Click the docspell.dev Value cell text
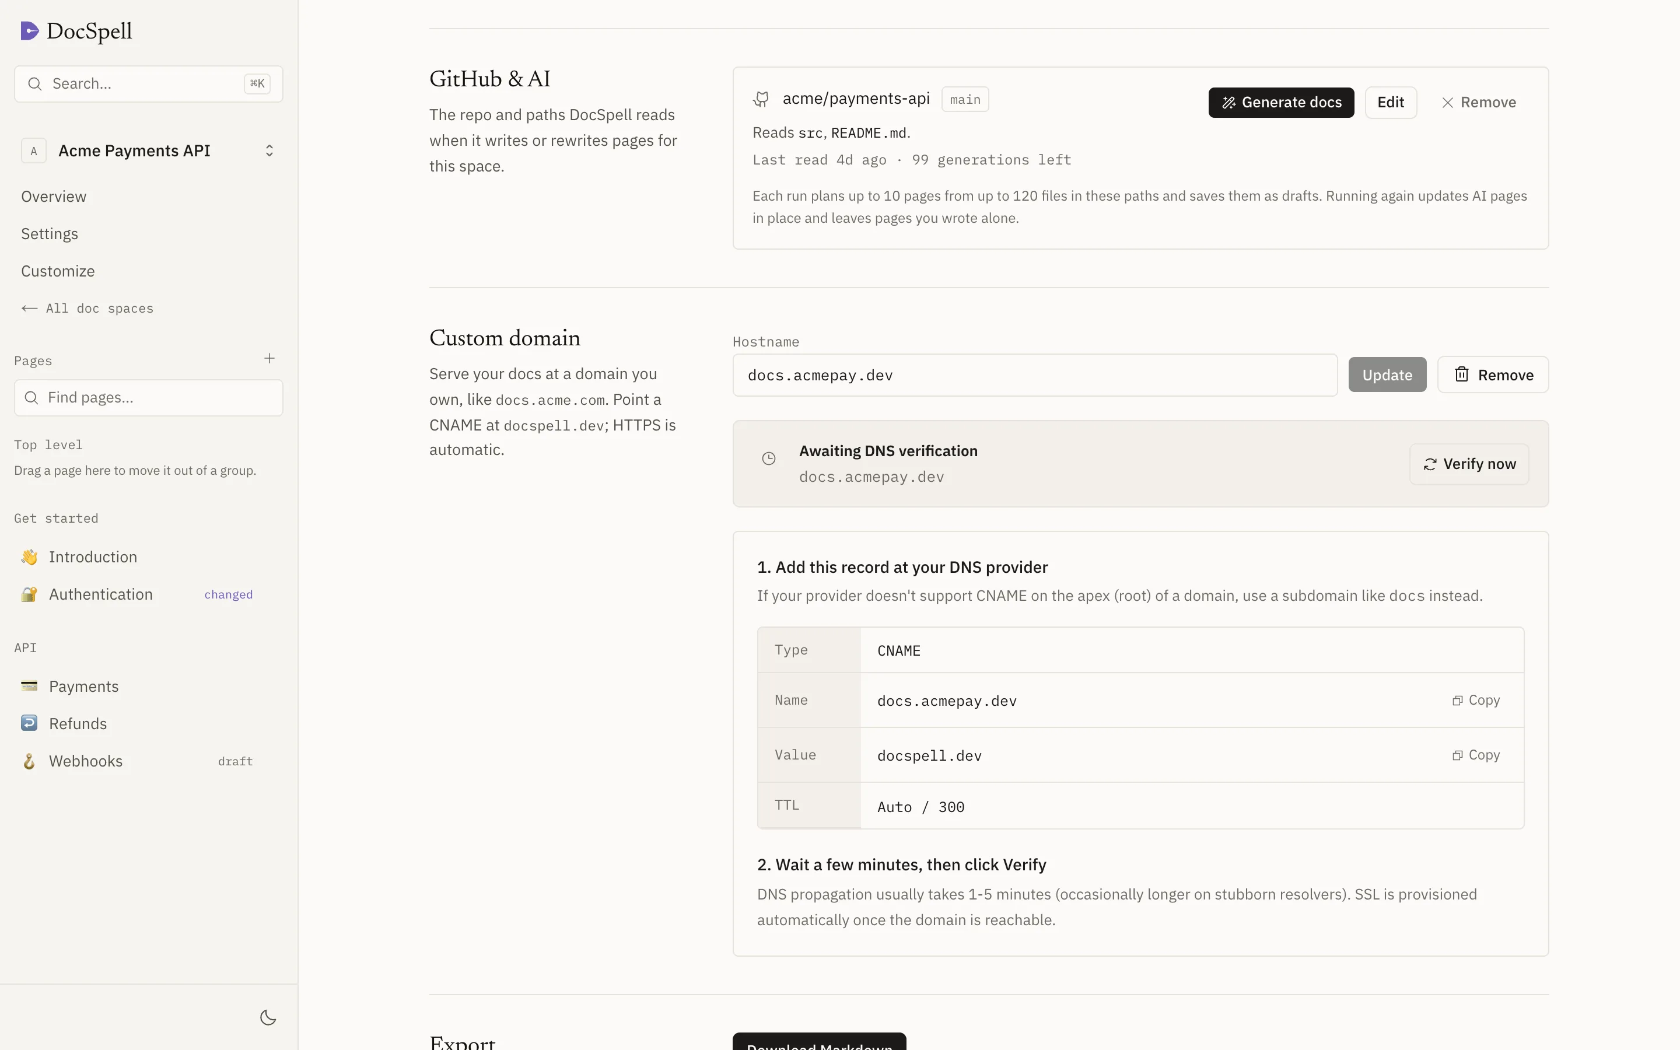This screenshot has width=1680, height=1050. (930, 755)
